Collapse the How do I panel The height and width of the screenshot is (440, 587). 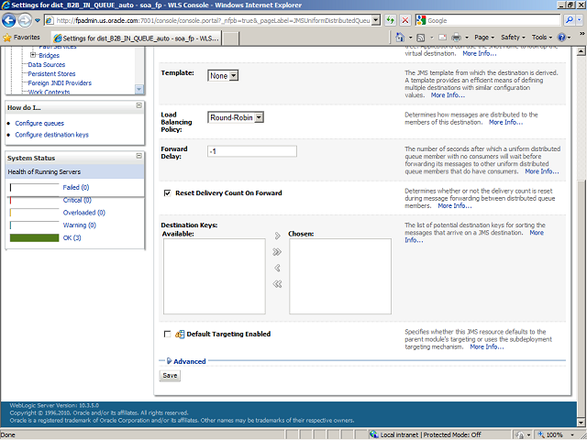pyautogui.click(x=138, y=107)
